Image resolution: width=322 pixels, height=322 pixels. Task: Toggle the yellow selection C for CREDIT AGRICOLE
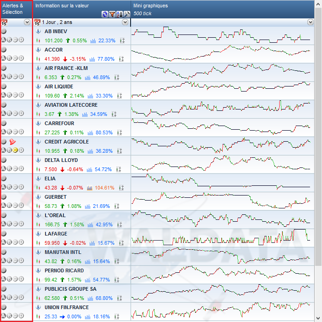(x=15, y=150)
